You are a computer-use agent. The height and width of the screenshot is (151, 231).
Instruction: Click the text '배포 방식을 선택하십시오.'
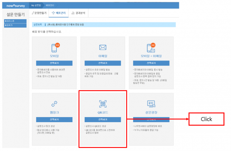click(x=47, y=32)
